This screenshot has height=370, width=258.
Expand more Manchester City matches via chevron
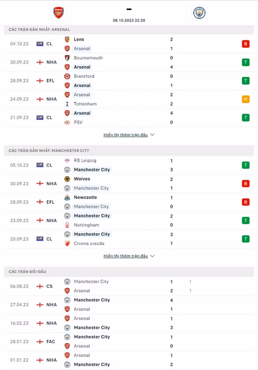pyautogui.click(x=153, y=256)
